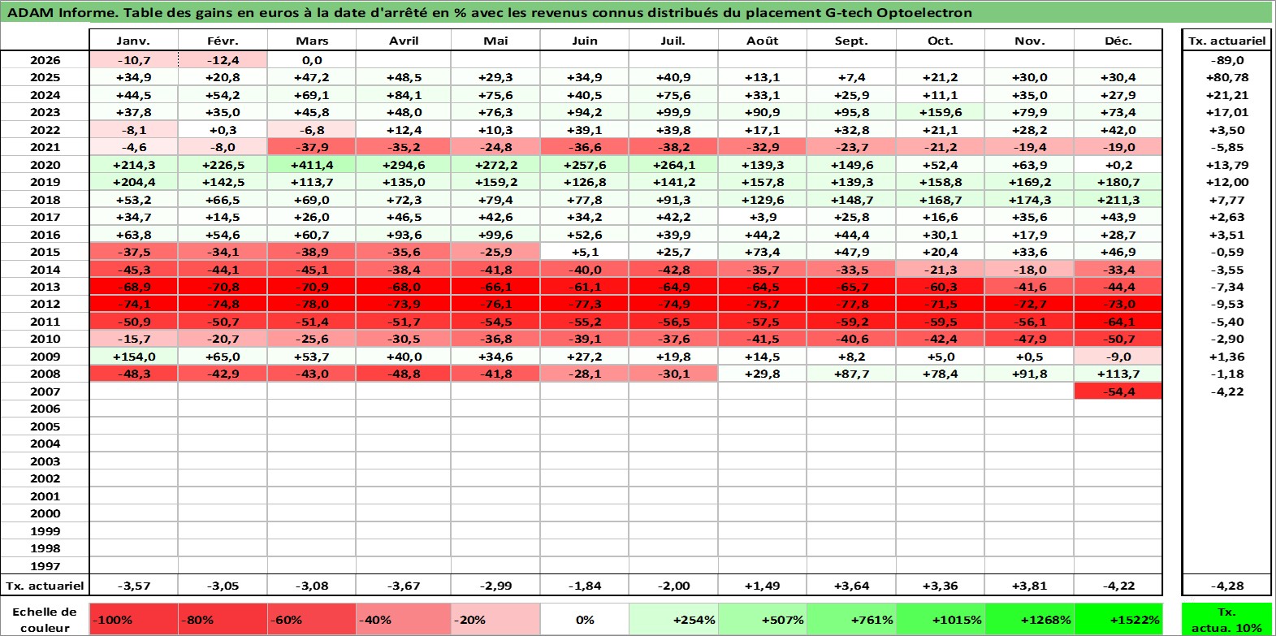The height and width of the screenshot is (636, 1276).
Task: Select the '-78,0' cell for March 2012
Action: coord(312,304)
